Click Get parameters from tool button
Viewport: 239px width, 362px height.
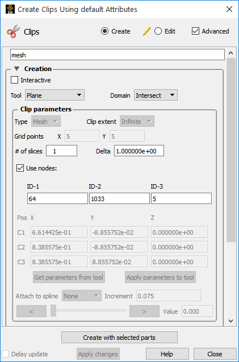click(69, 277)
